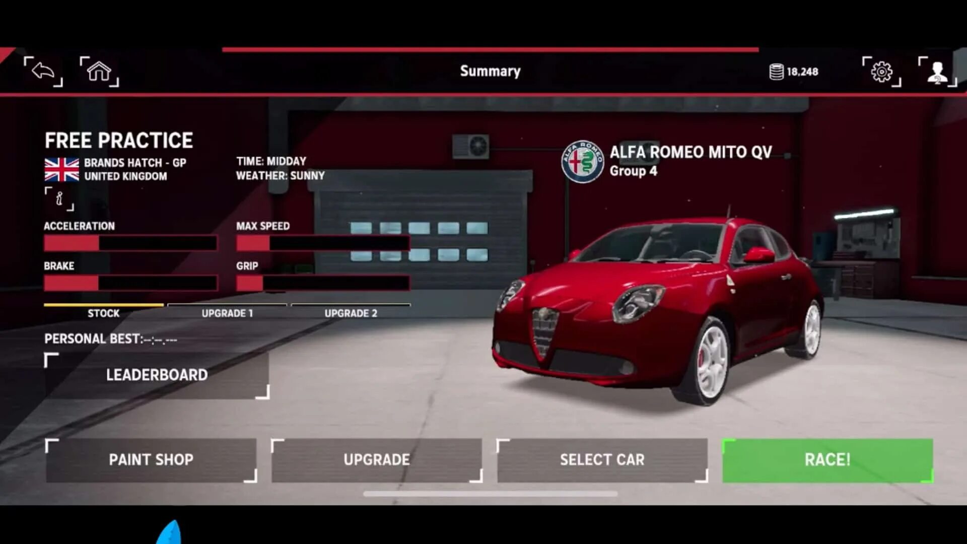Open the UPGRADE menu
Viewport: 967px width, 544px height.
click(x=376, y=459)
